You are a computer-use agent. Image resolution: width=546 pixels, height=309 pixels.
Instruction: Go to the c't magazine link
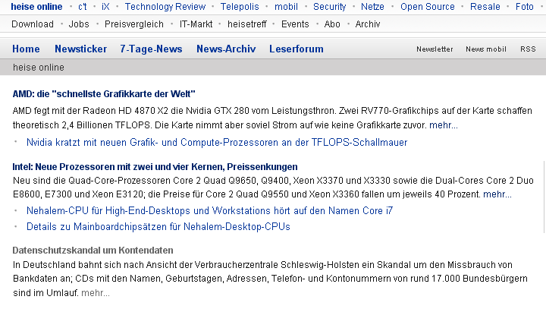click(x=83, y=7)
